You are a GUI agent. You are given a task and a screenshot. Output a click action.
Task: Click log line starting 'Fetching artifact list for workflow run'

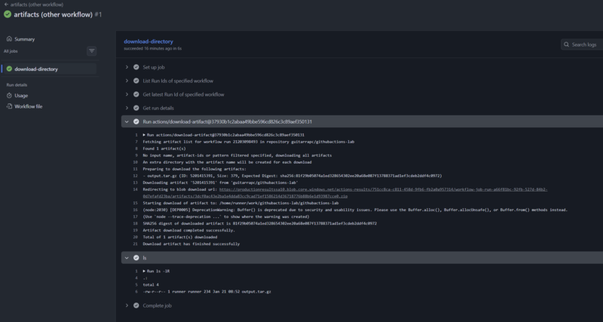pos(249,142)
